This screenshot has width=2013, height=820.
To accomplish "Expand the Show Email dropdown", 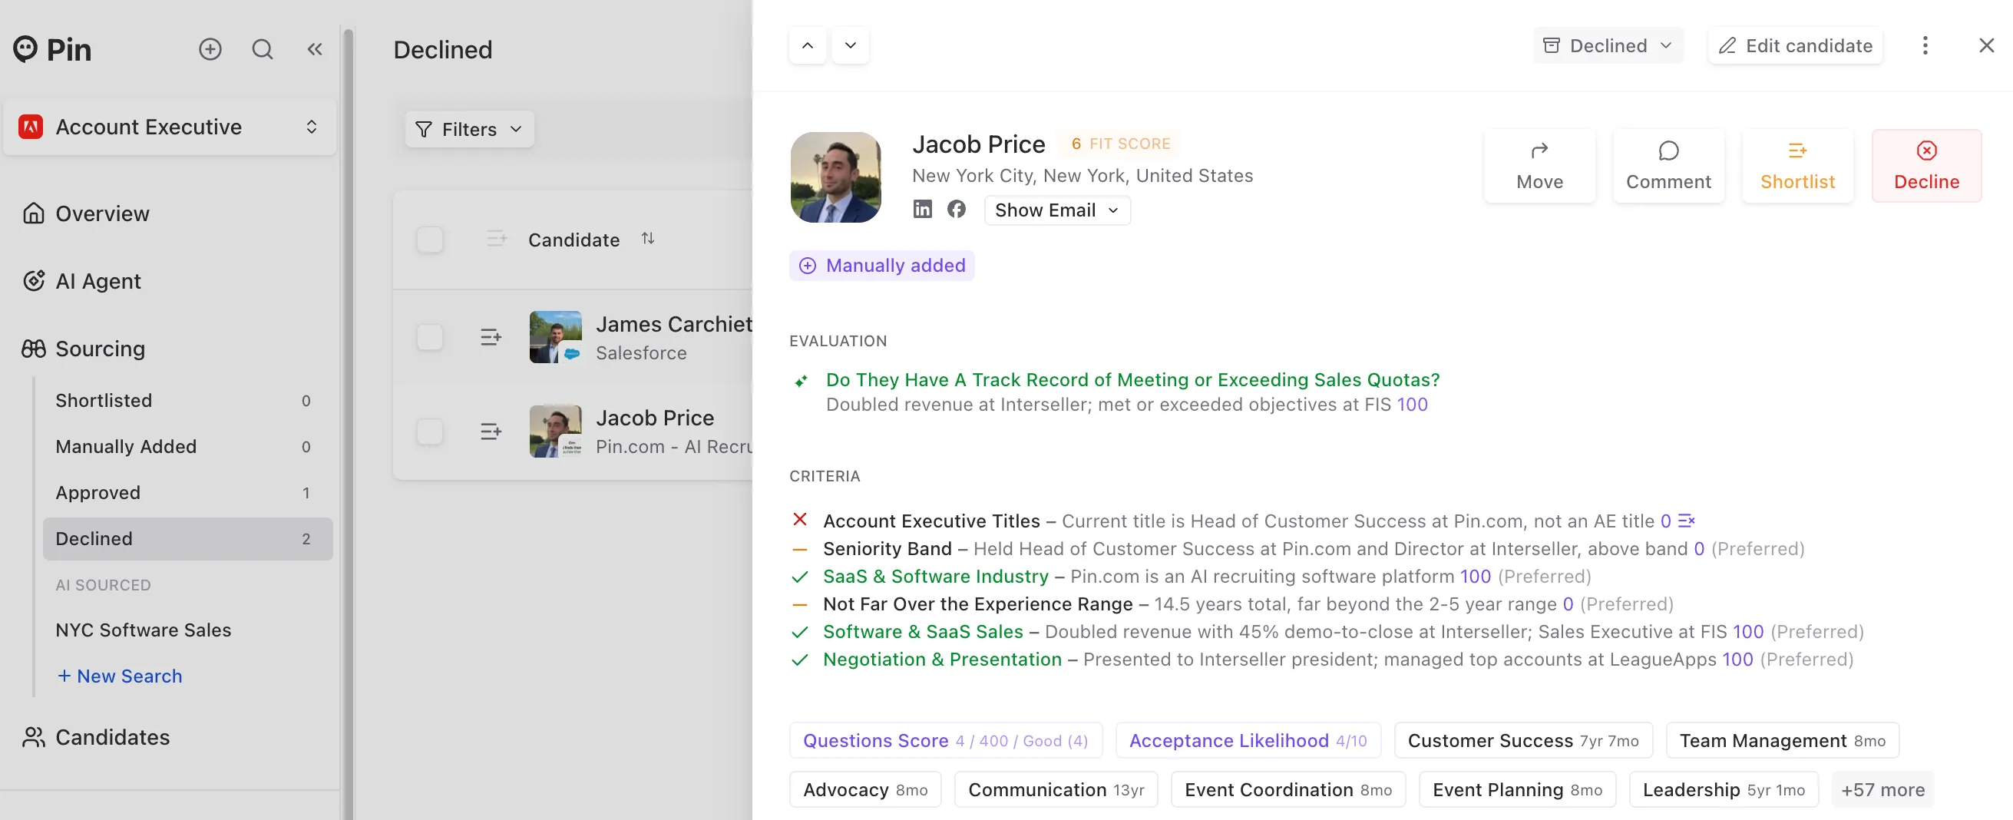I will (x=1056, y=210).
